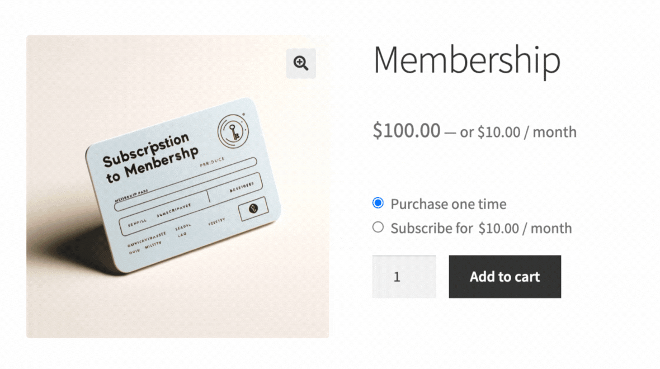The width and height of the screenshot is (660, 369).
Task: Click the $100.00 one-time price
Action: pos(407,131)
